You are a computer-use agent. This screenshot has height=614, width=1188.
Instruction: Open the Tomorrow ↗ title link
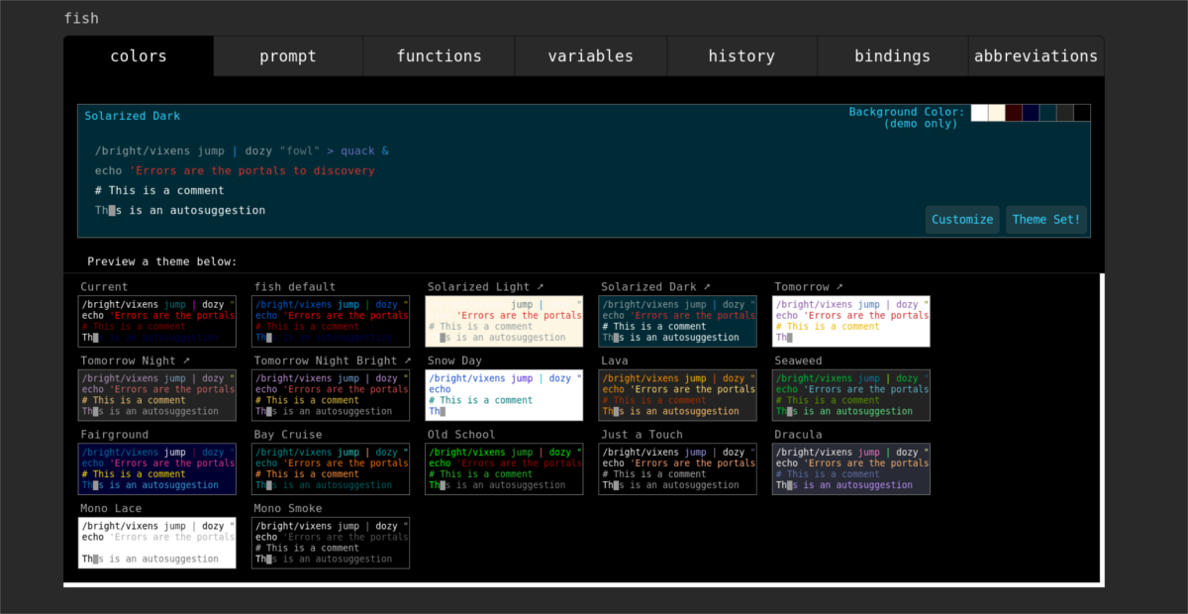point(809,287)
